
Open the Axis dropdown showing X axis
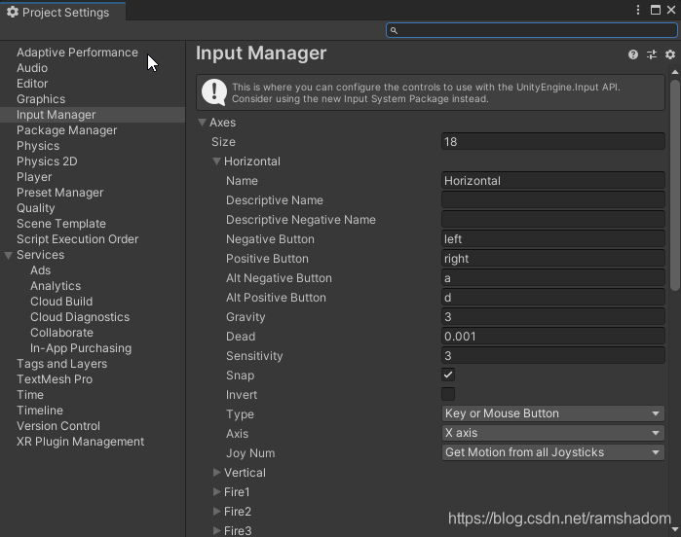point(553,433)
